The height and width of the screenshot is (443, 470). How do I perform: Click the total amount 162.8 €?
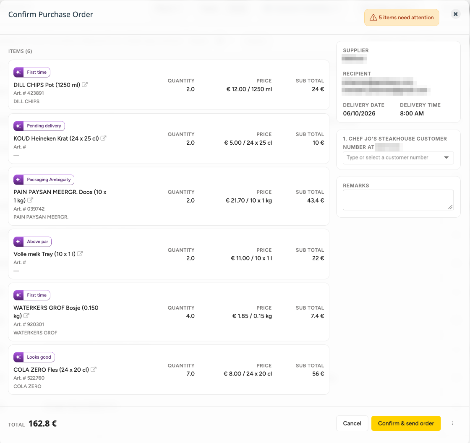[42, 424]
